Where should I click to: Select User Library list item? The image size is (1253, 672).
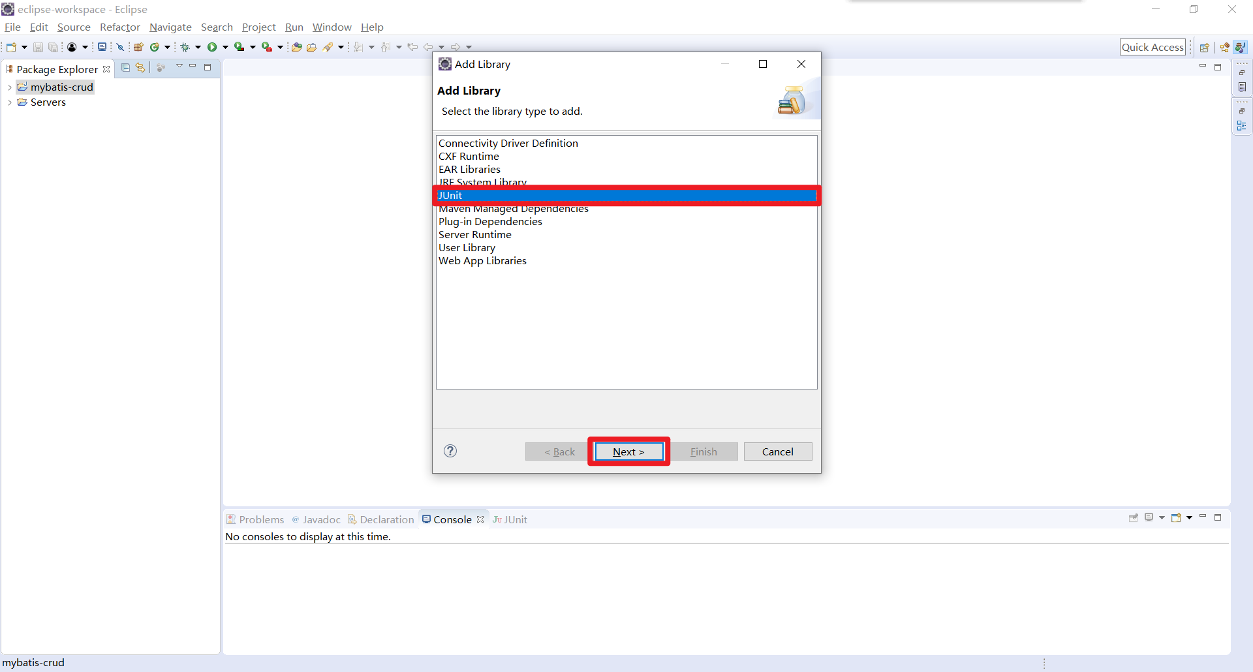(626, 247)
